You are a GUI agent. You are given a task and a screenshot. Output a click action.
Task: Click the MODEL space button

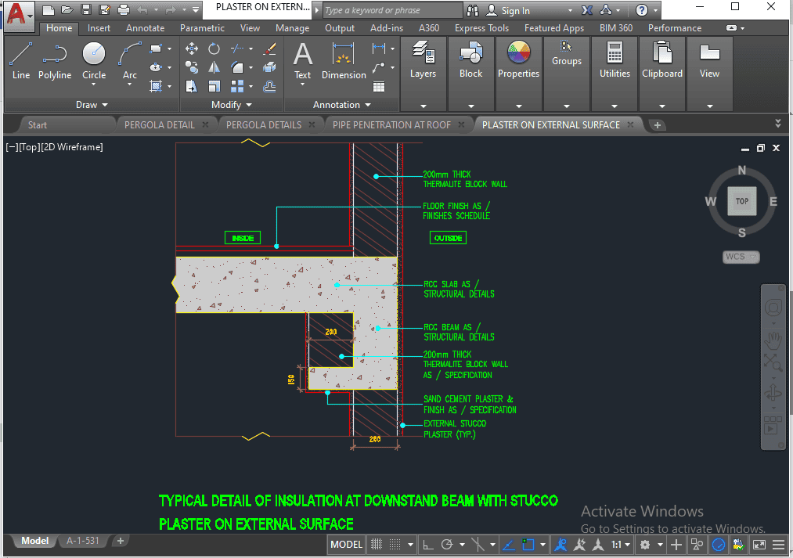[x=346, y=545]
